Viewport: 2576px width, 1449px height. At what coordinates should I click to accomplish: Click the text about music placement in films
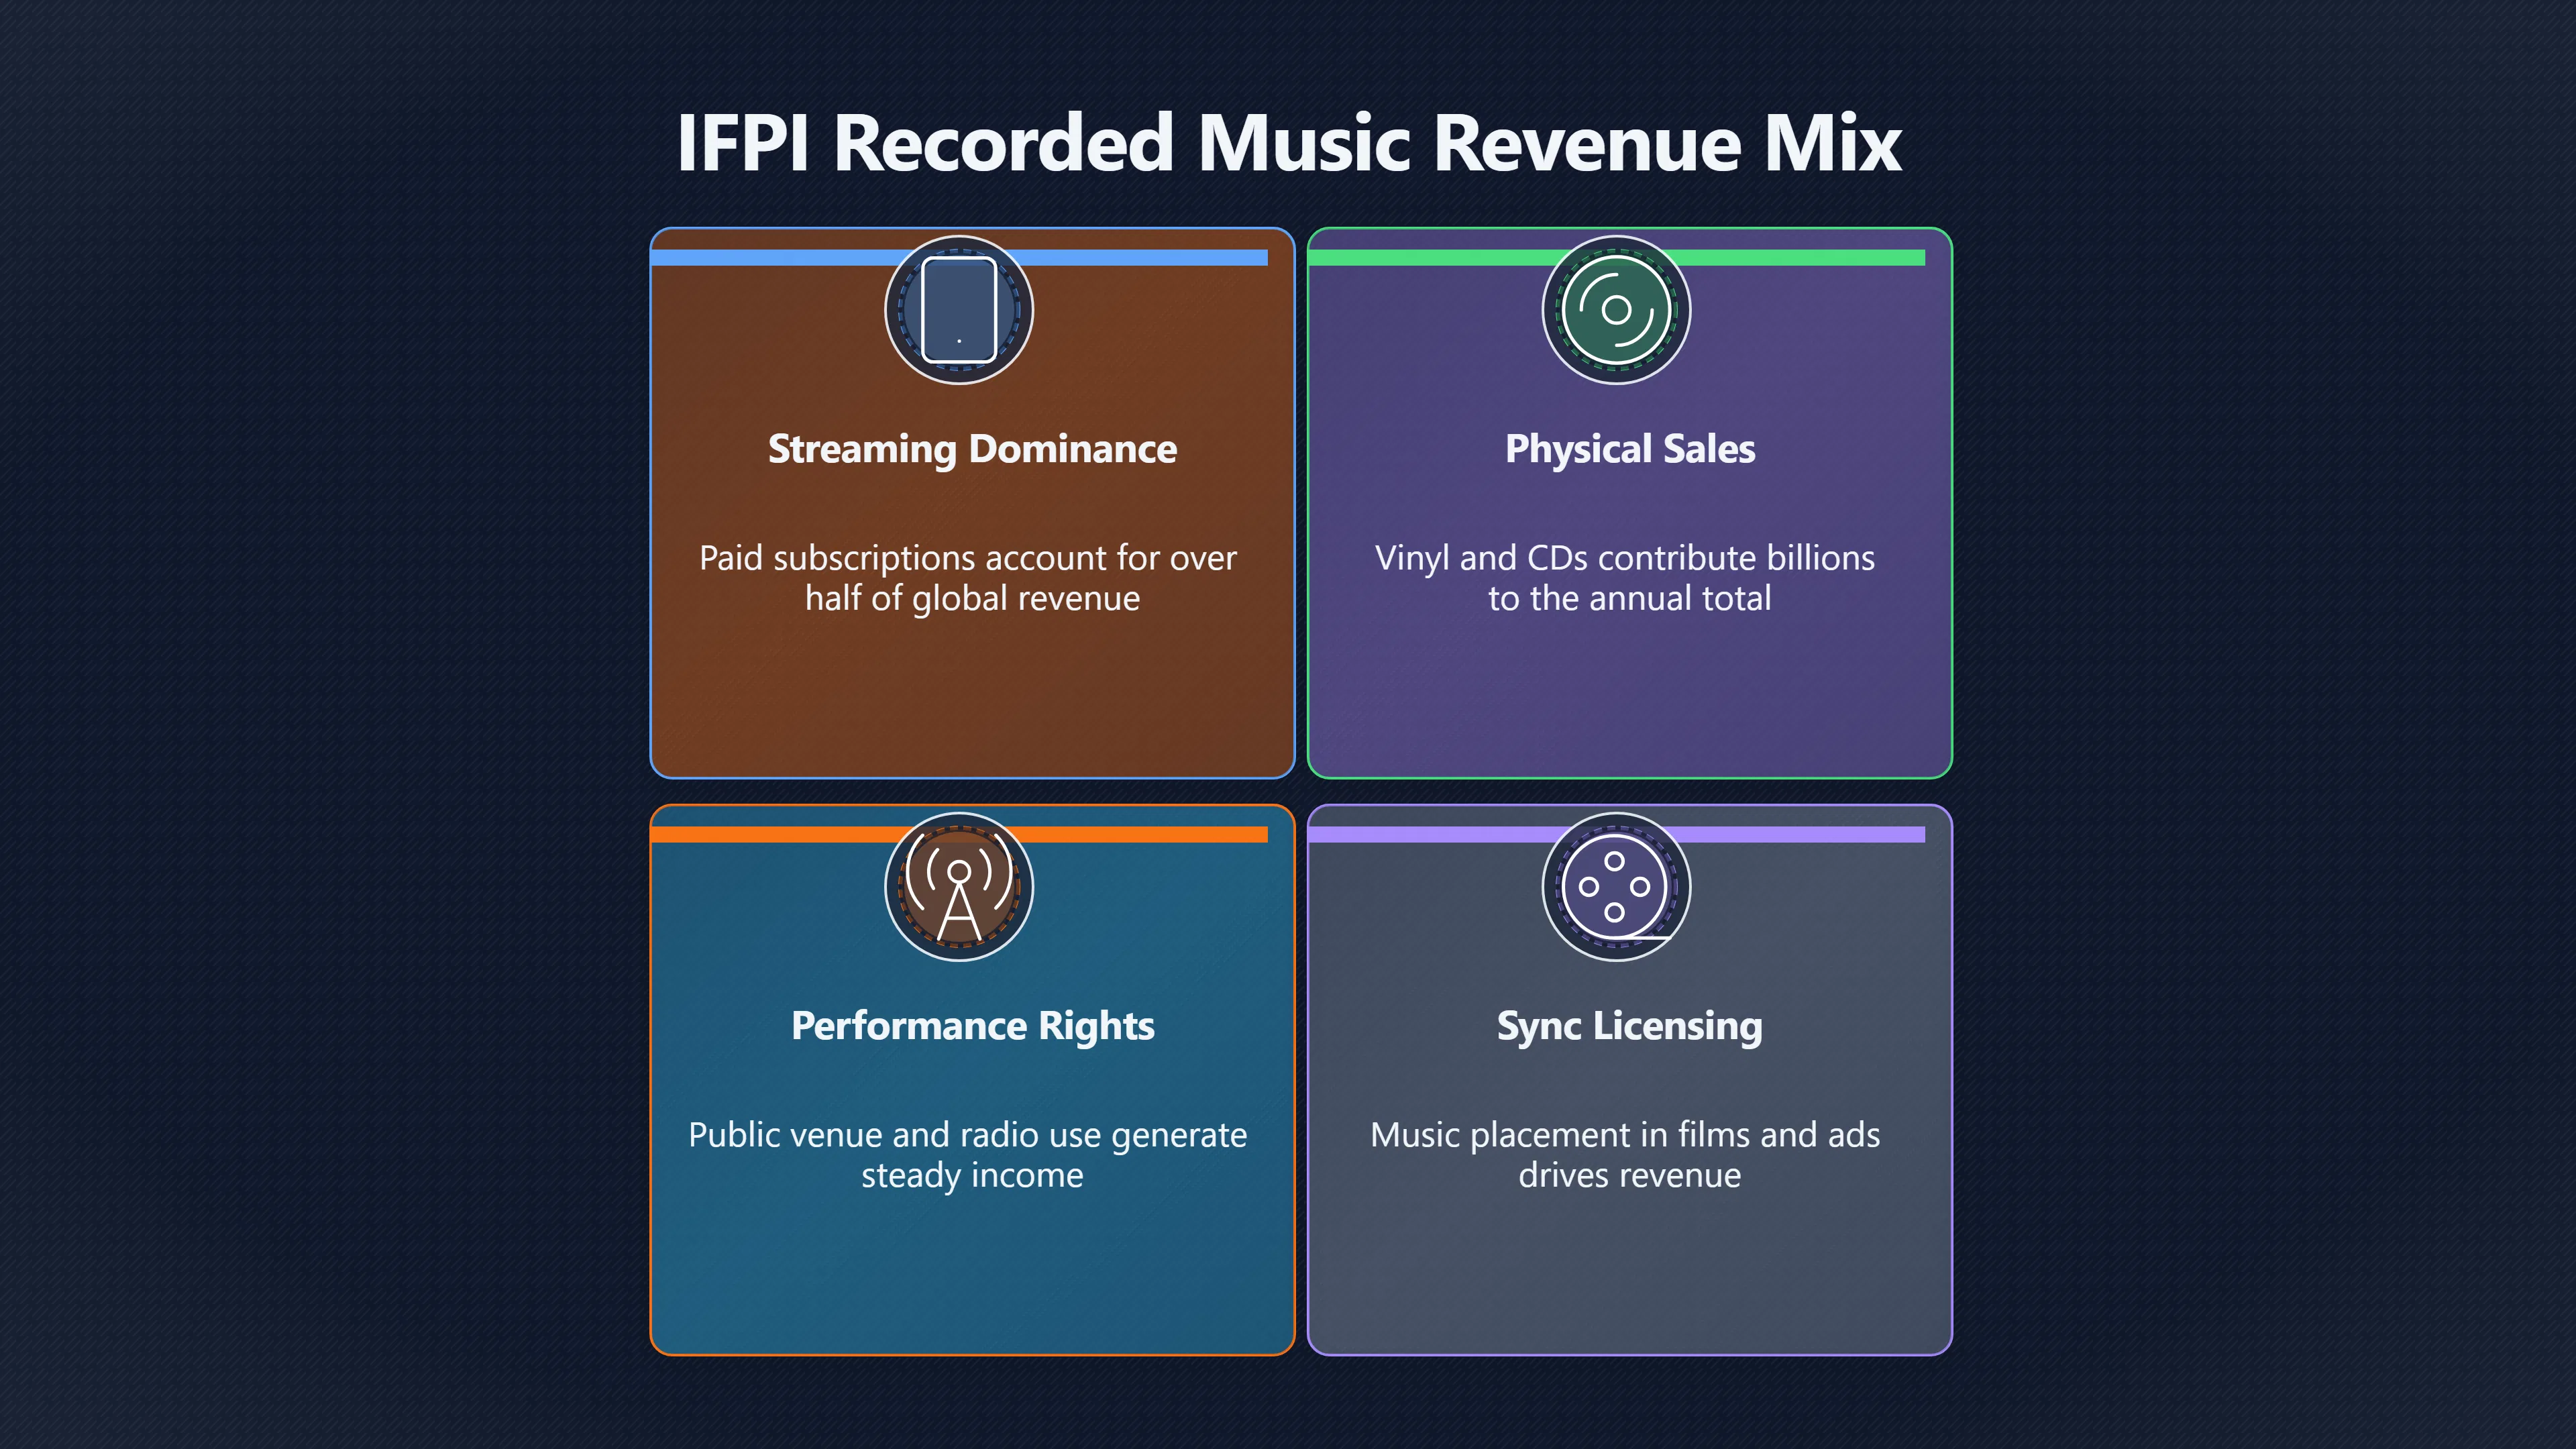point(1626,1155)
